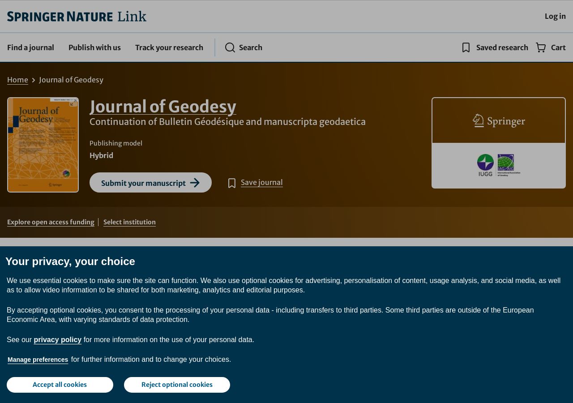Click Accept all cookies button

60,385
